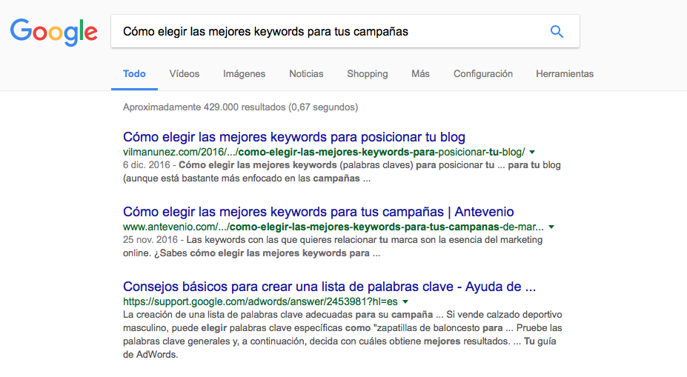Screen dimensions: 687x377
Task: Open the Herramientas options
Action: [564, 74]
